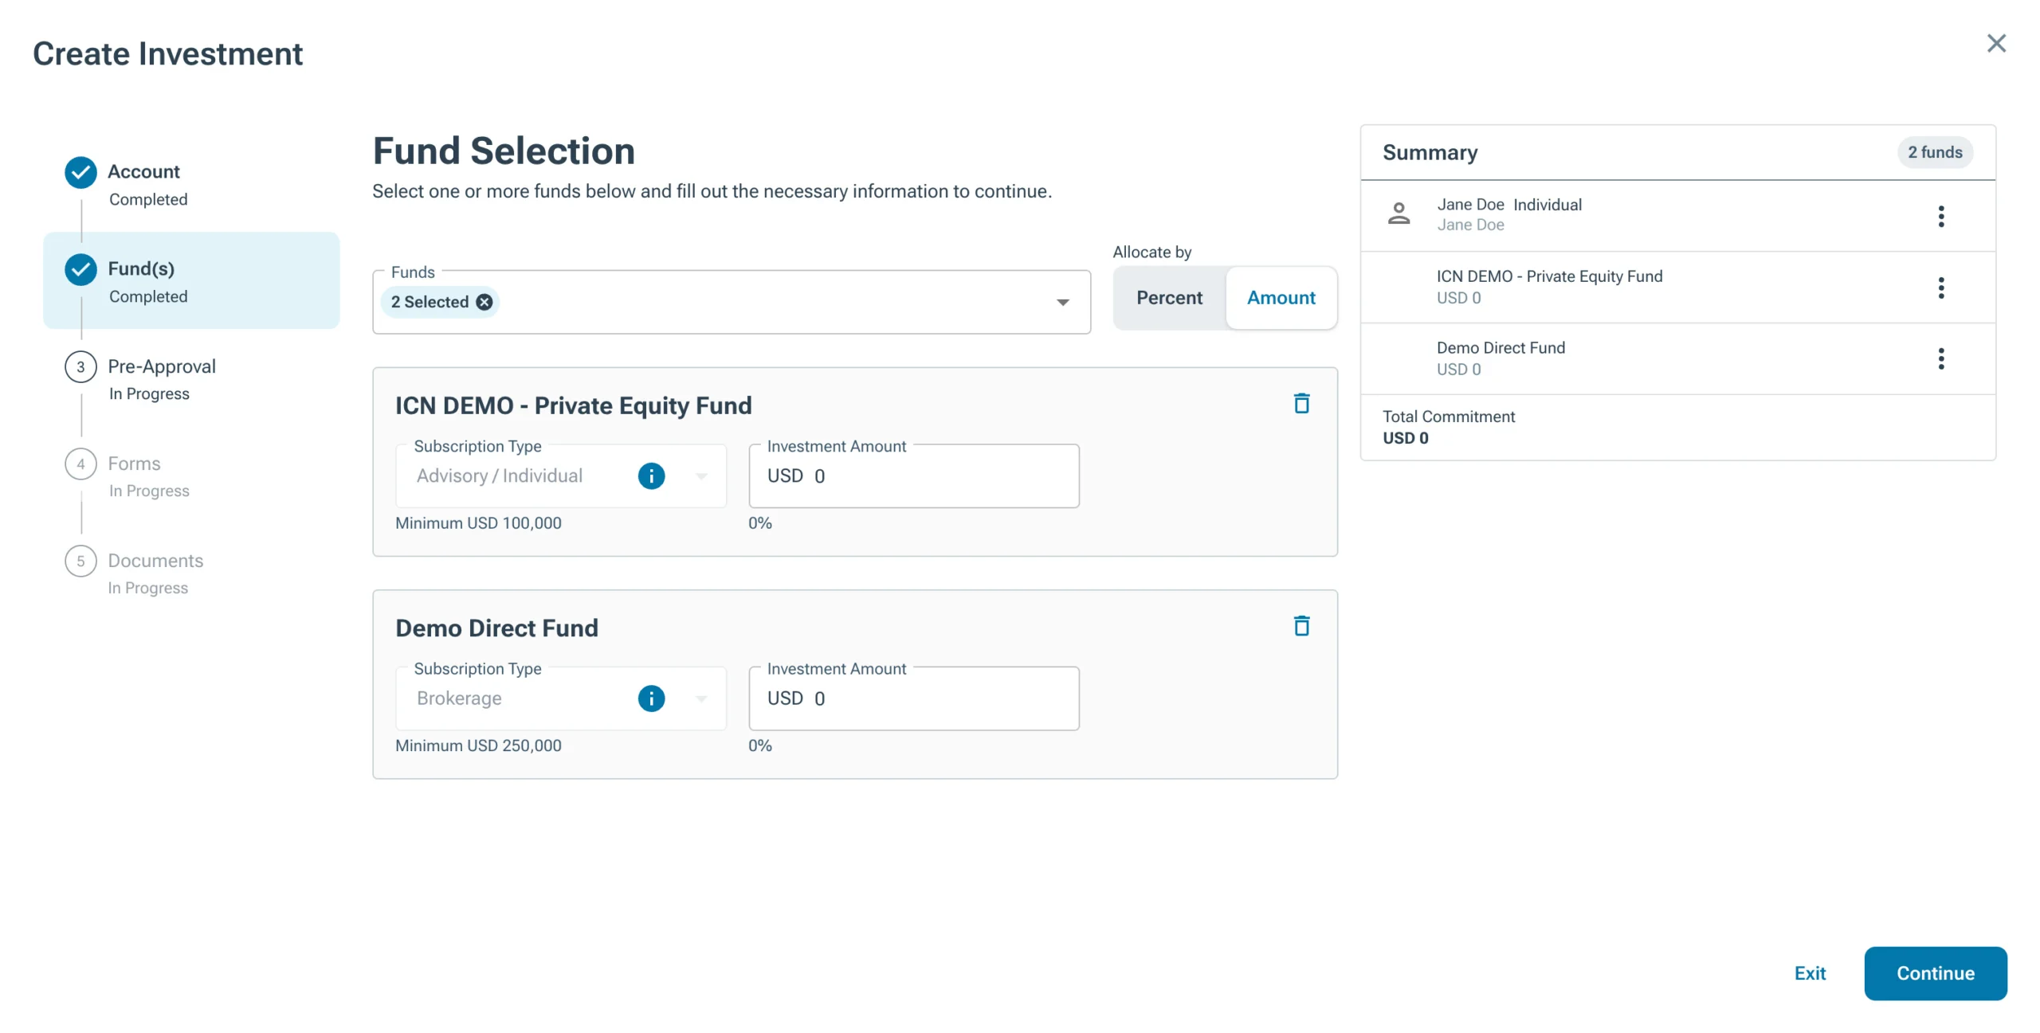This screenshot has height=1033, width=2040.
Task: Focus ICN DEMO Investment Amount field
Action: (x=914, y=476)
